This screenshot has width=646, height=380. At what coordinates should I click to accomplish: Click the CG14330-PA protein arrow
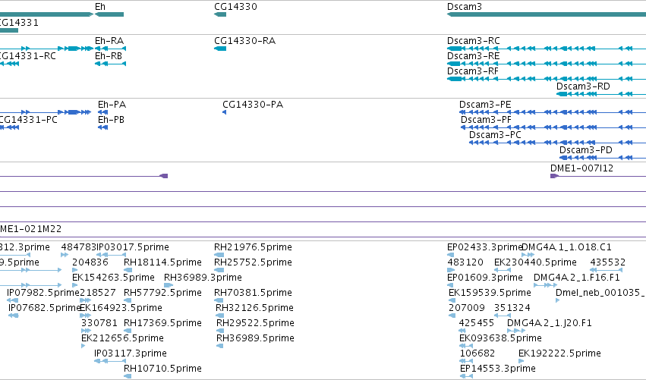(224, 112)
